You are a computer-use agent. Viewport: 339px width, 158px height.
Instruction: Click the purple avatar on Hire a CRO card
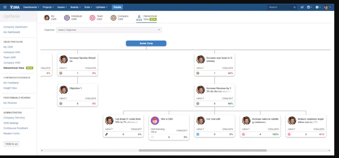coord(155,121)
